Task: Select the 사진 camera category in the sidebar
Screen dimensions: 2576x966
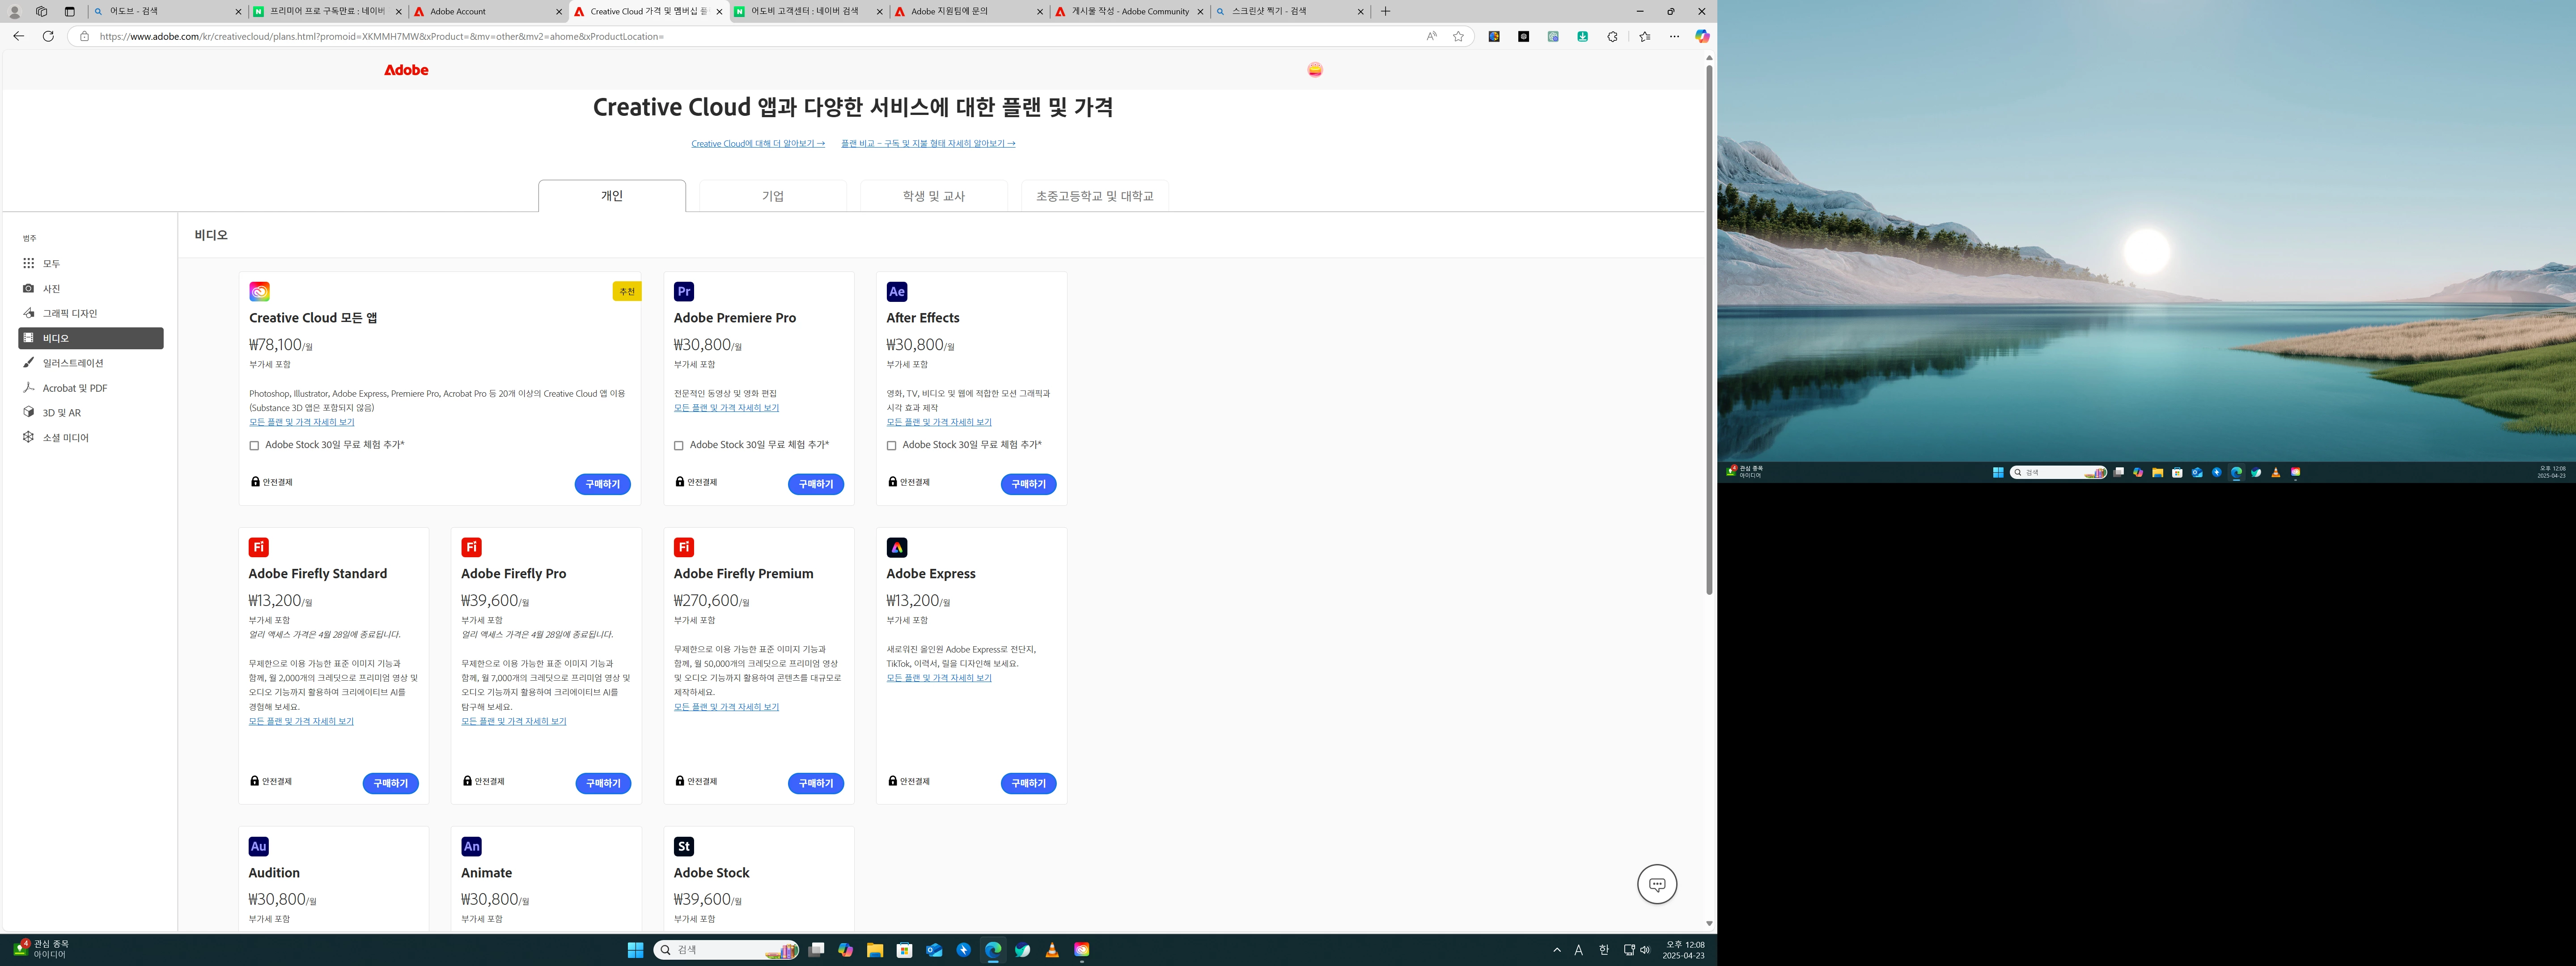Action: click(51, 288)
